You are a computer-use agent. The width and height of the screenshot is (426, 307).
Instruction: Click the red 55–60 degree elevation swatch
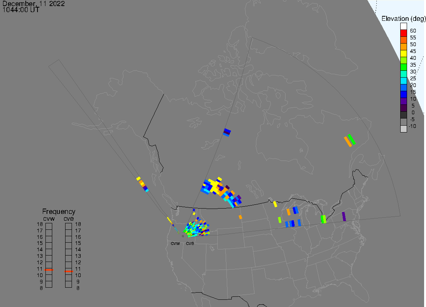pos(403,33)
